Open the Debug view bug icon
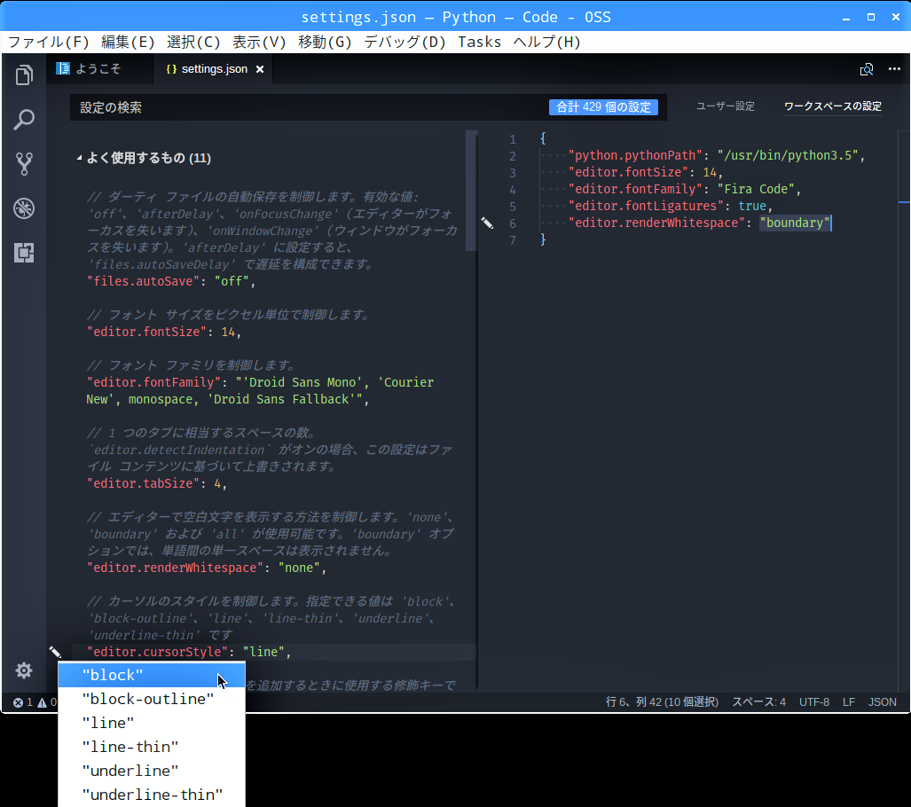Screen dimensions: 911x807 tap(24, 208)
